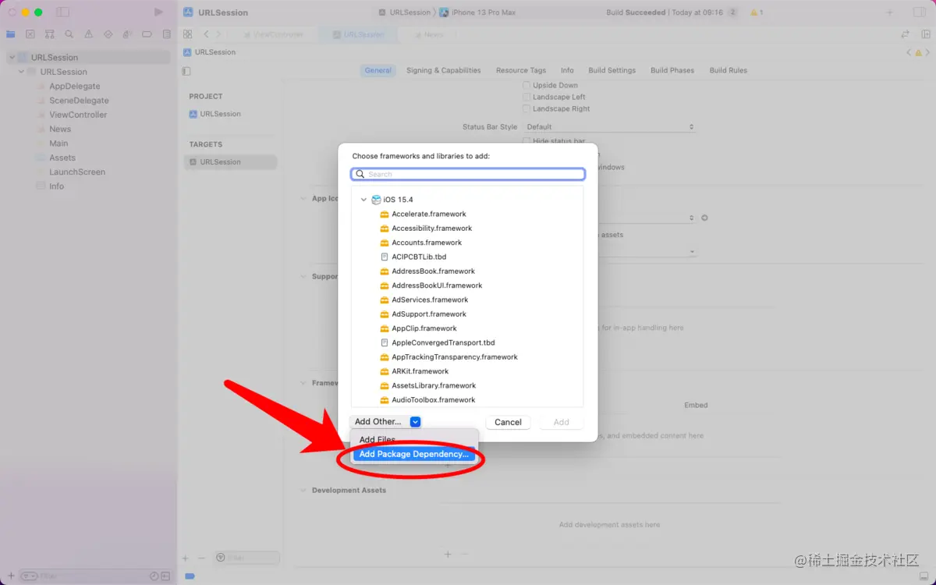Open the Test navigator diamond icon
The image size is (936, 585).
coord(108,34)
